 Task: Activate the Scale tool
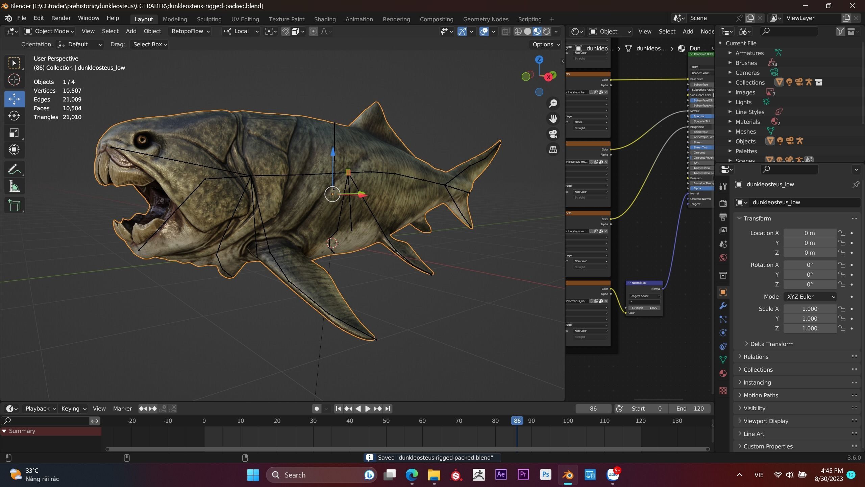(14, 133)
